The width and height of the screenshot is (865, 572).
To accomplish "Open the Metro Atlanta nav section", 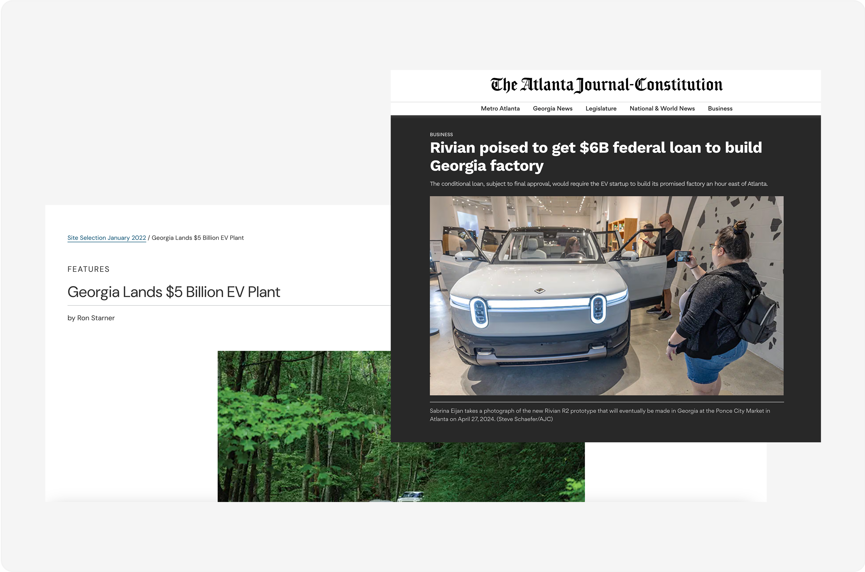I will [500, 108].
